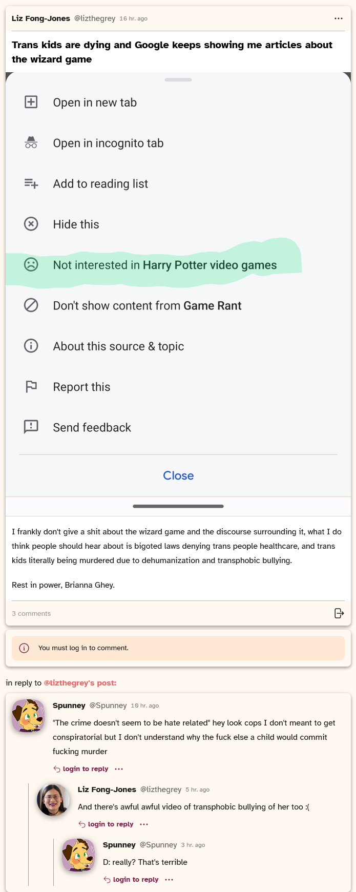Open Liz Fong-Jones profile from post header
Image resolution: width=356 pixels, height=892 pixels.
(x=41, y=18)
